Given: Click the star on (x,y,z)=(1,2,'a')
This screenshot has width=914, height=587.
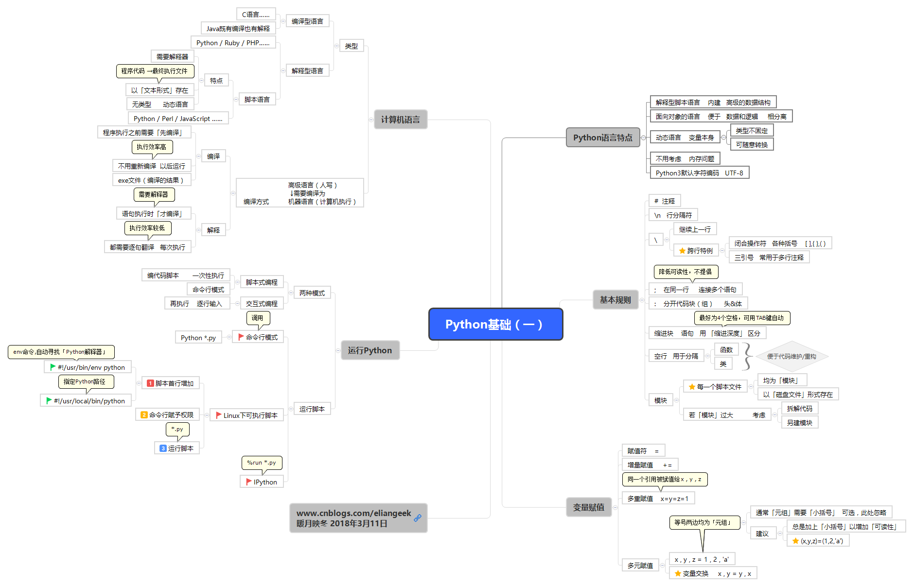Looking at the screenshot, I should (x=795, y=540).
